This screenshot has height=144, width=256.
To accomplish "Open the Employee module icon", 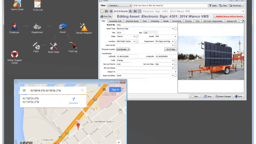I will point(14,27).
